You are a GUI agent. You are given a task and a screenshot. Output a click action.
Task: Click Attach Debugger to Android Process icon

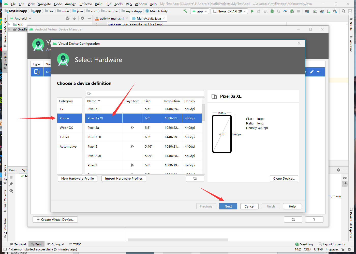pos(292,11)
